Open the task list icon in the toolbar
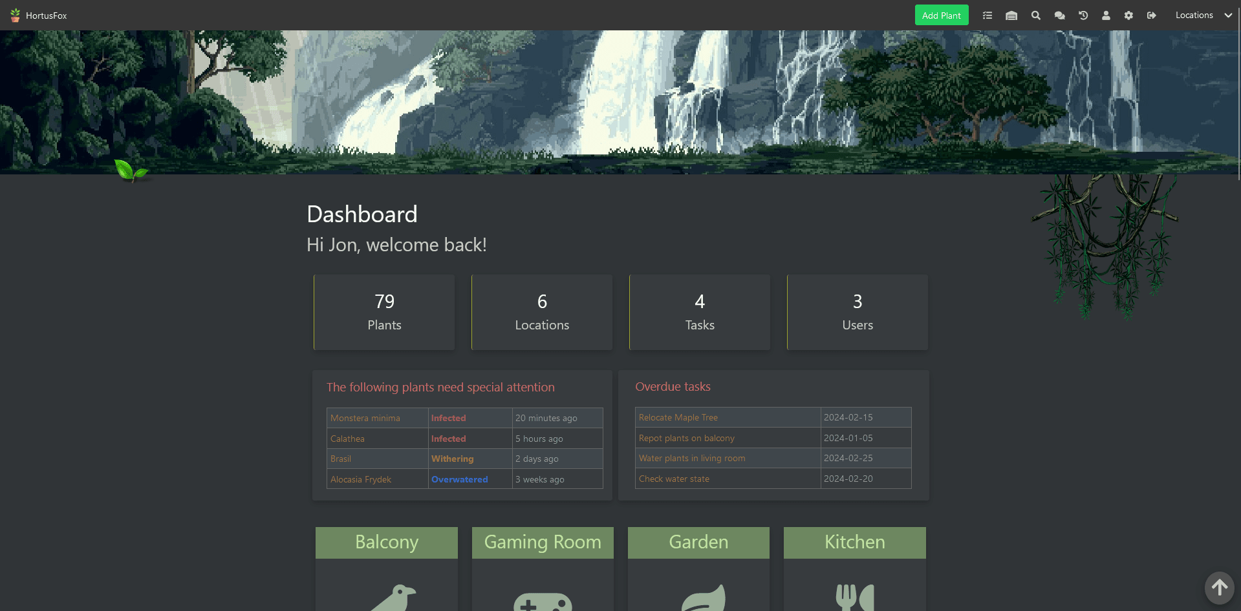 [987, 15]
